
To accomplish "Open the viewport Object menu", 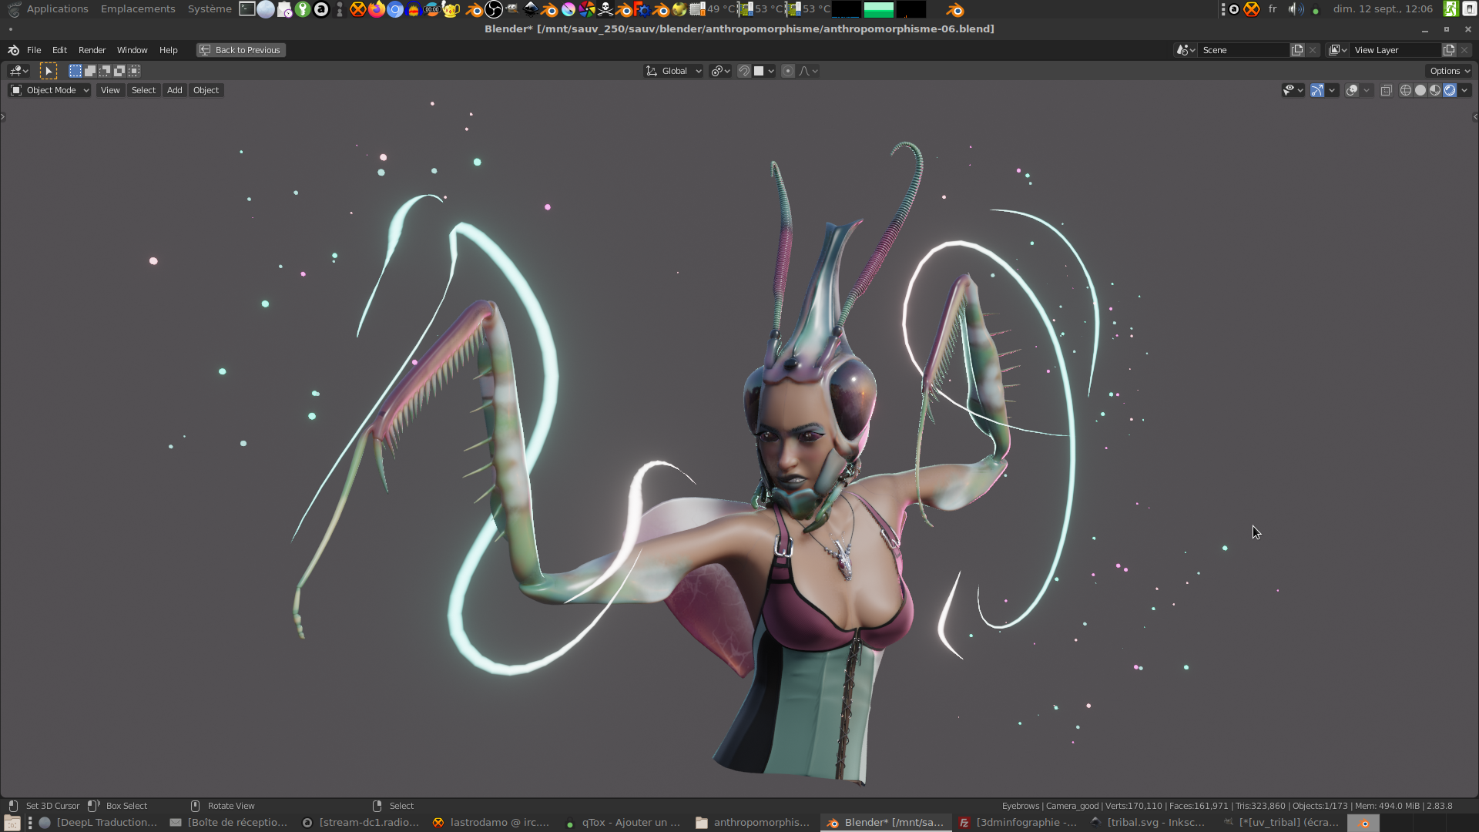I will pos(206,90).
